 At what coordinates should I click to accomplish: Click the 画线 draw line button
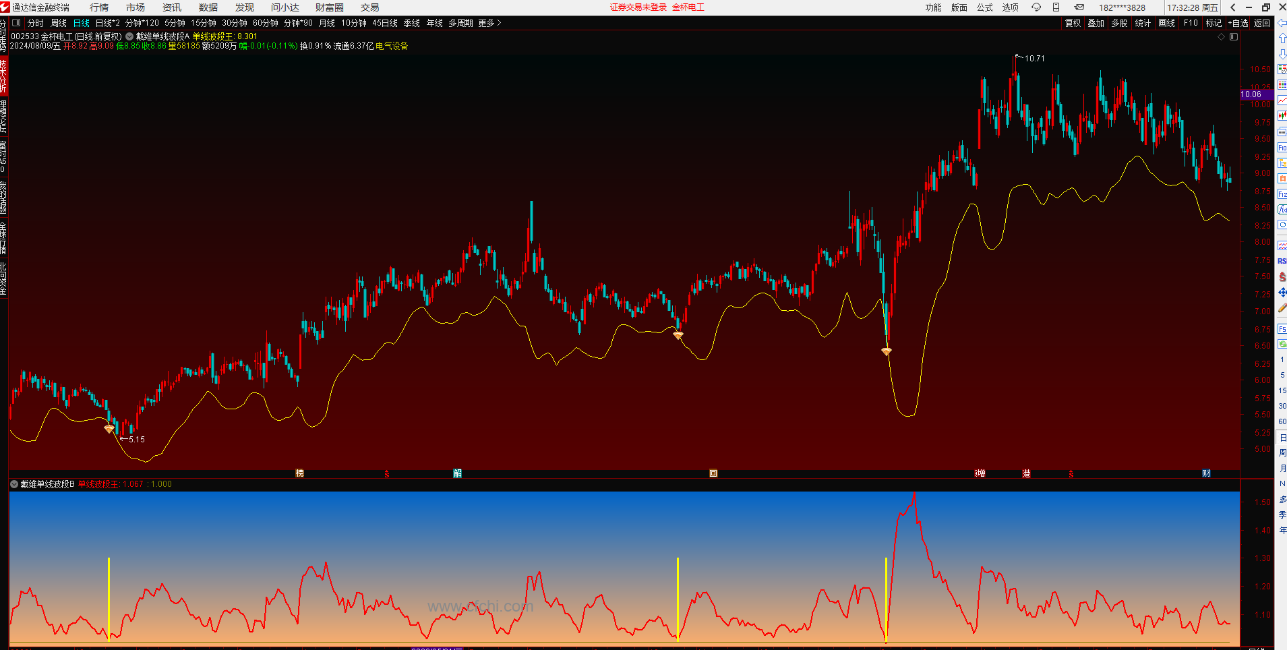tap(1166, 23)
